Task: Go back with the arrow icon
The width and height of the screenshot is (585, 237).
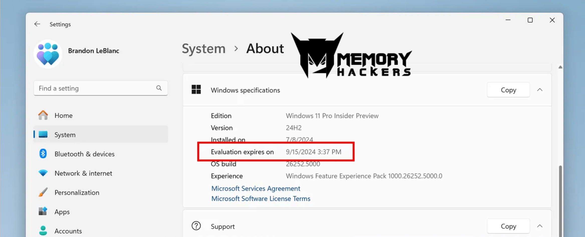Action: tap(37, 24)
